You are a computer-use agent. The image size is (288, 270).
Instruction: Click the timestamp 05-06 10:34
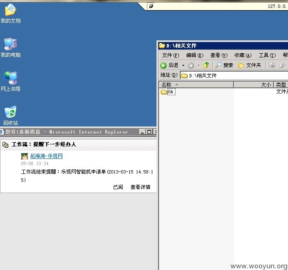[35, 163]
